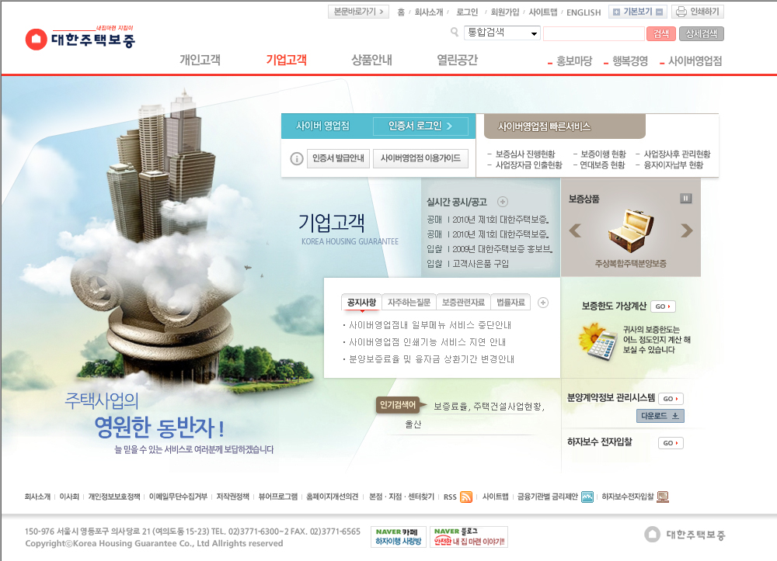
Task: Select the 보증관련자료 tab
Action: coord(462,303)
